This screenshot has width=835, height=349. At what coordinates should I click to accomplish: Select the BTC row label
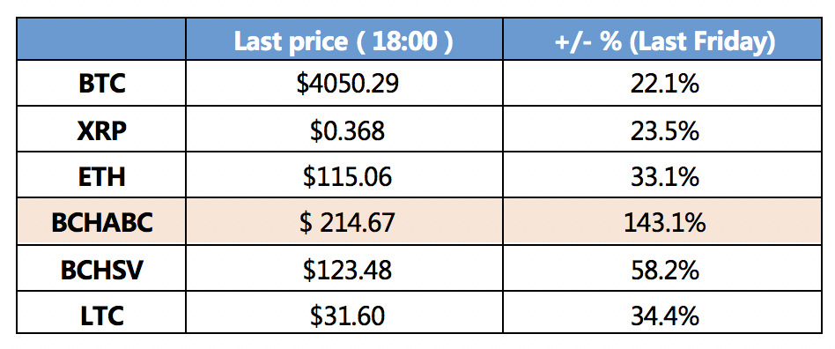(x=101, y=83)
